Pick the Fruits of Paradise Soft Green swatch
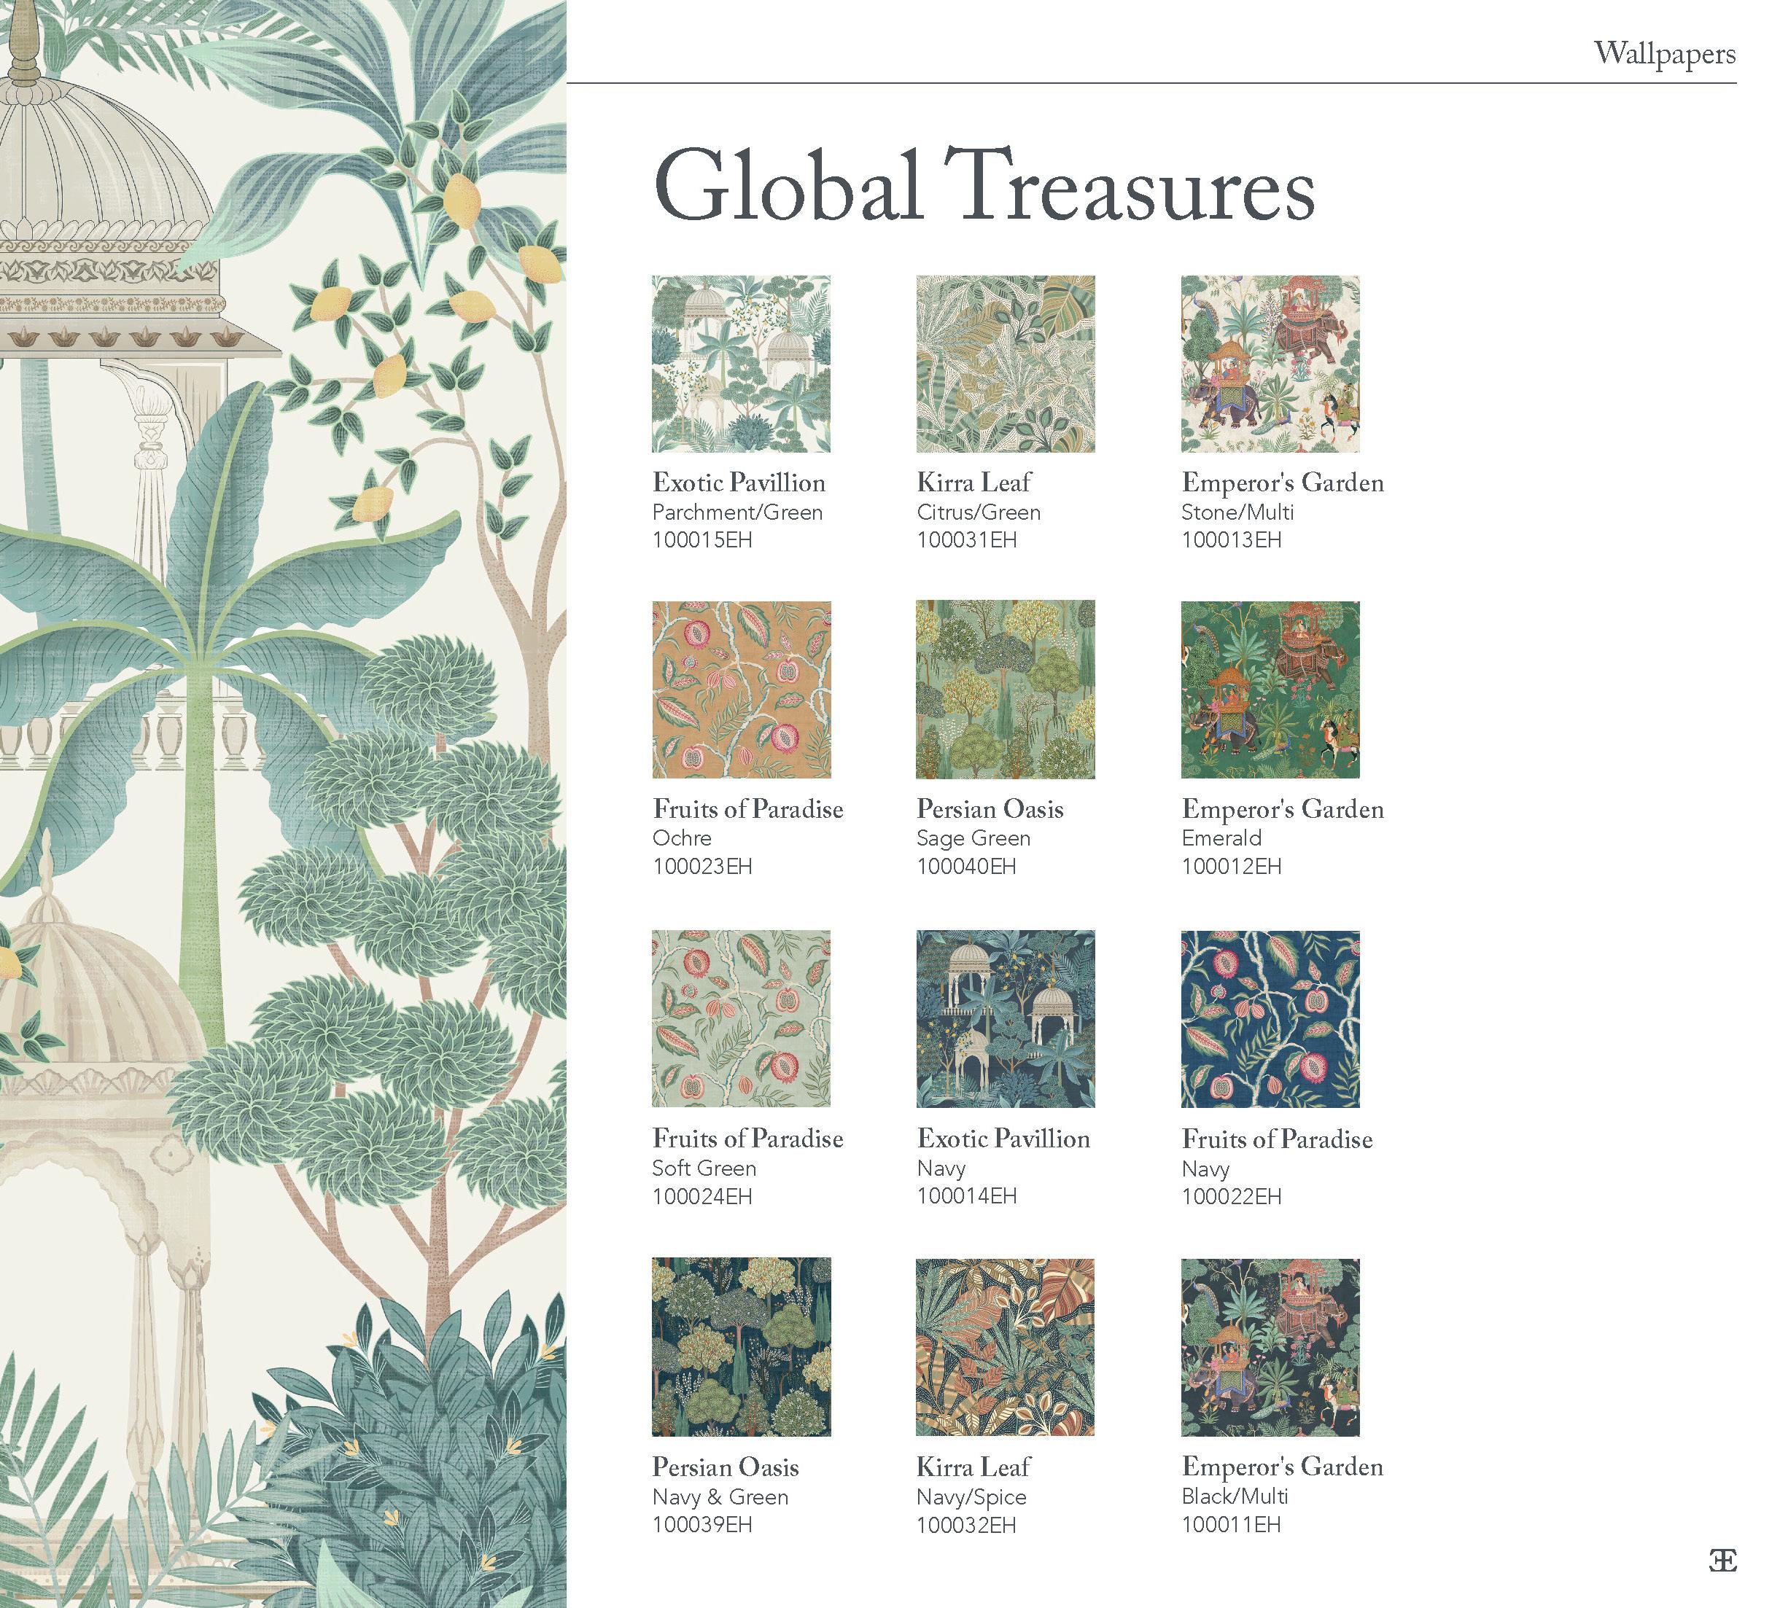This screenshot has width=1780, height=1608. point(741,1018)
